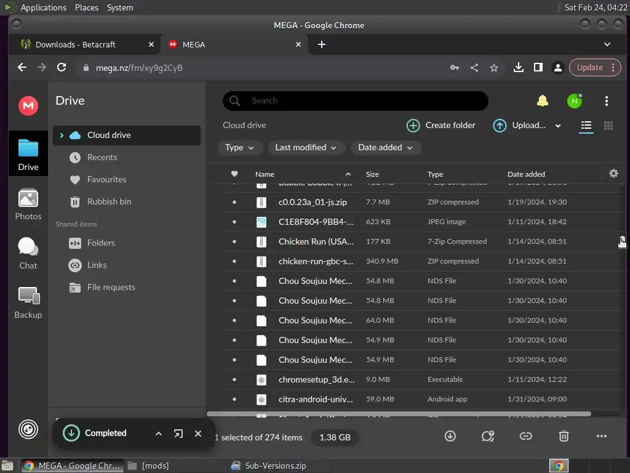This screenshot has width=630, height=473.
Task: Click Create folder button
Action: pyautogui.click(x=441, y=126)
